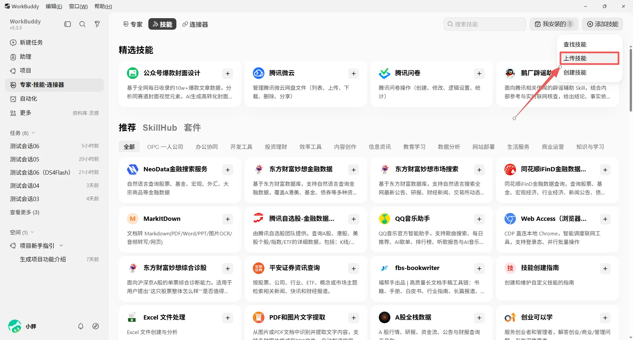
Task: Toggle the sidebar panel icon
Action: [x=68, y=24]
